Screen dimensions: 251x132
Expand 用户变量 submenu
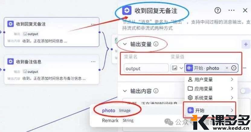coord(210,80)
